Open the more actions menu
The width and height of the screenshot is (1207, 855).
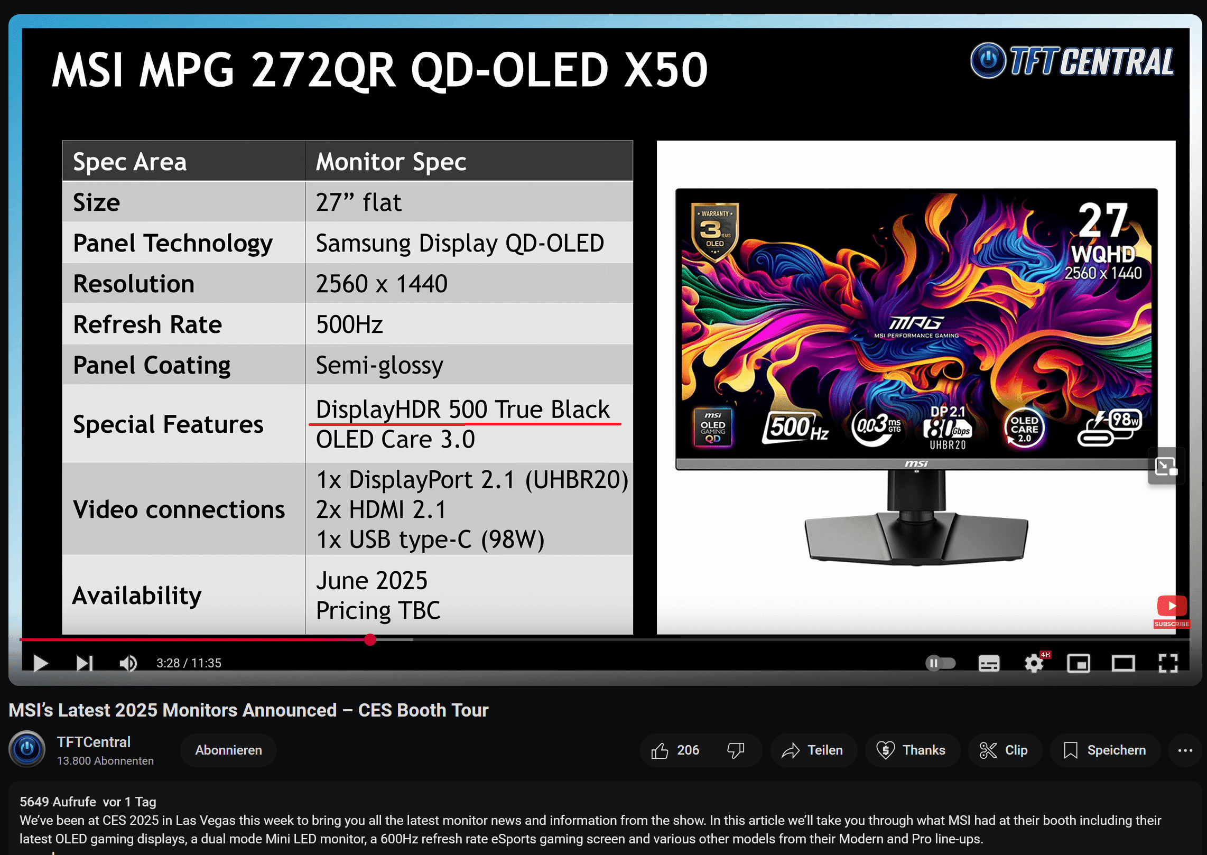tap(1185, 750)
